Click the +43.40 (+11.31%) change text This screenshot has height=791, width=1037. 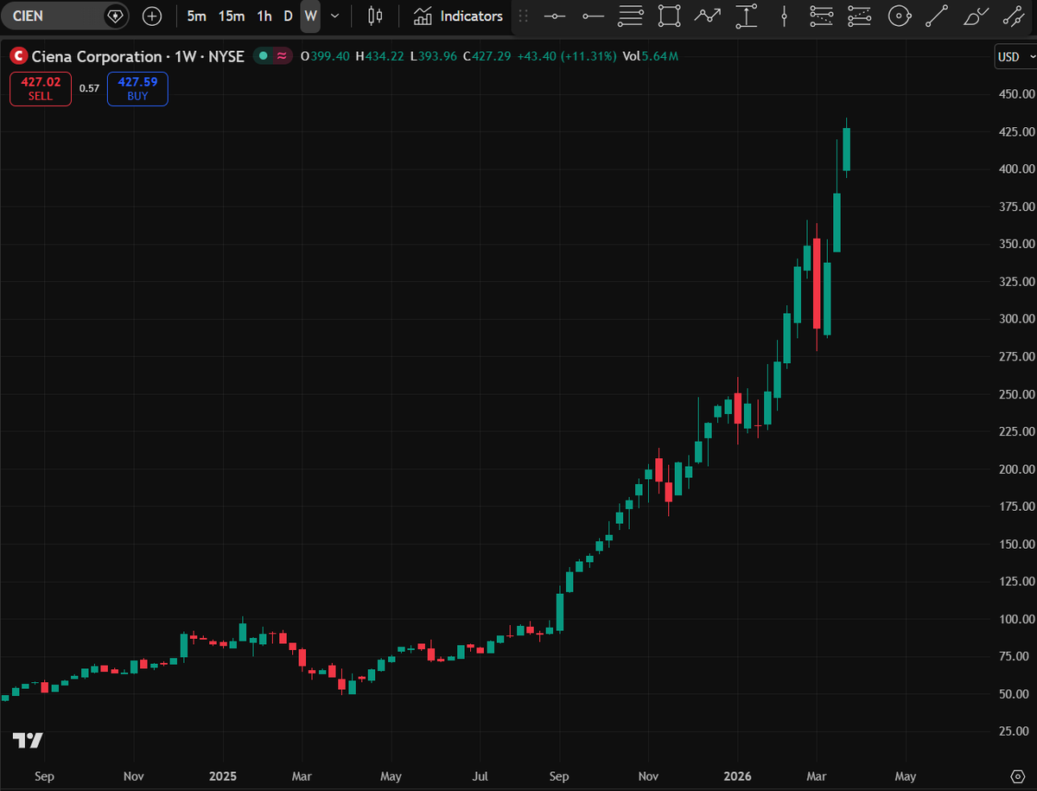(567, 56)
